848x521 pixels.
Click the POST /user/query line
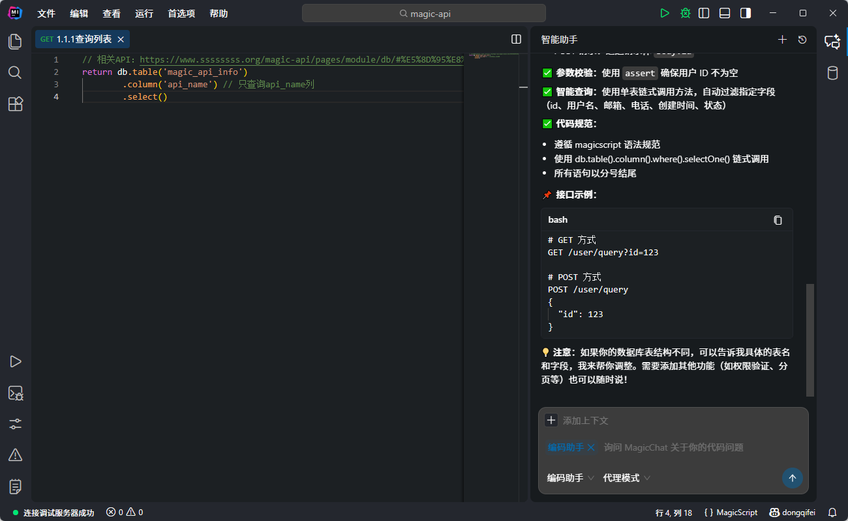point(588,289)
